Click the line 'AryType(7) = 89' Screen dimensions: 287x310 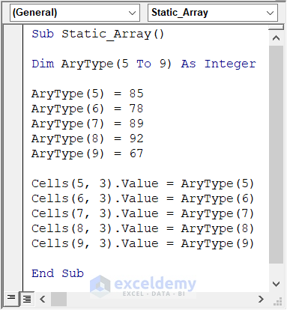click(x=88, y=124)
